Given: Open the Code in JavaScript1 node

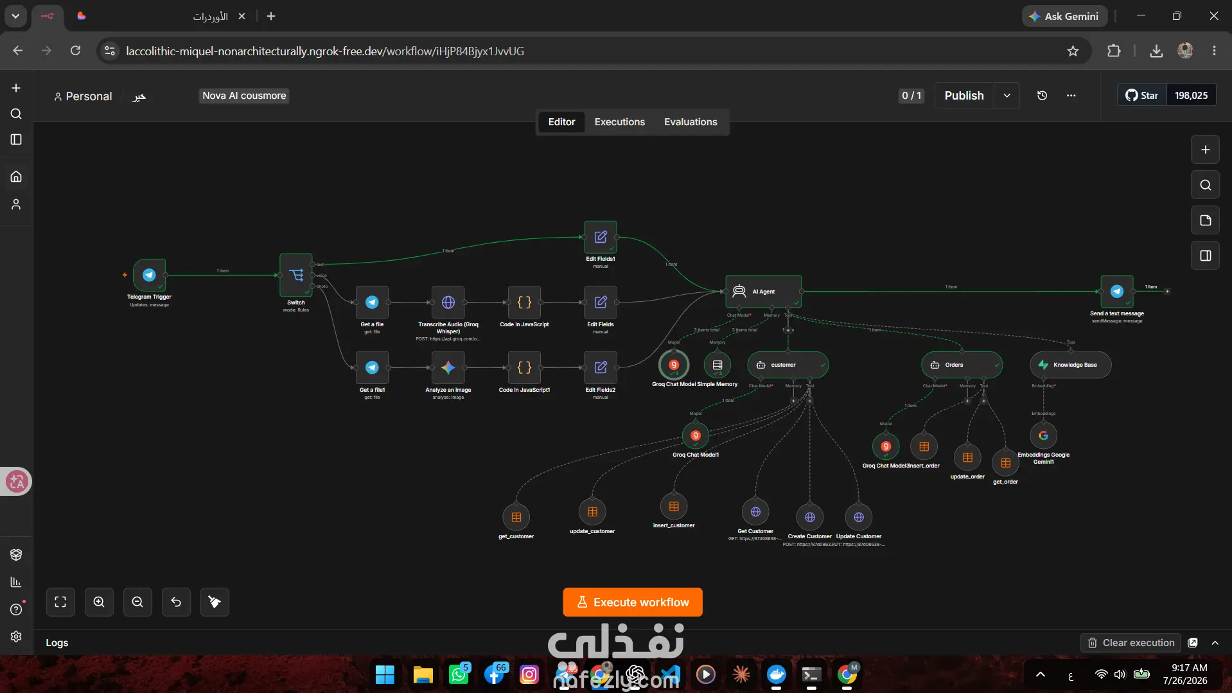Looking at the screenshot, I should coord(524,367).
